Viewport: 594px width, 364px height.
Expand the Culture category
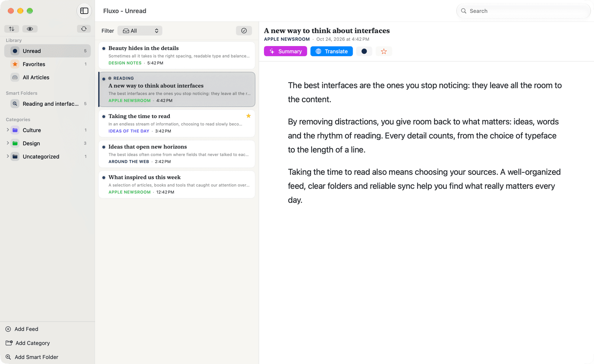coord(8,130)
